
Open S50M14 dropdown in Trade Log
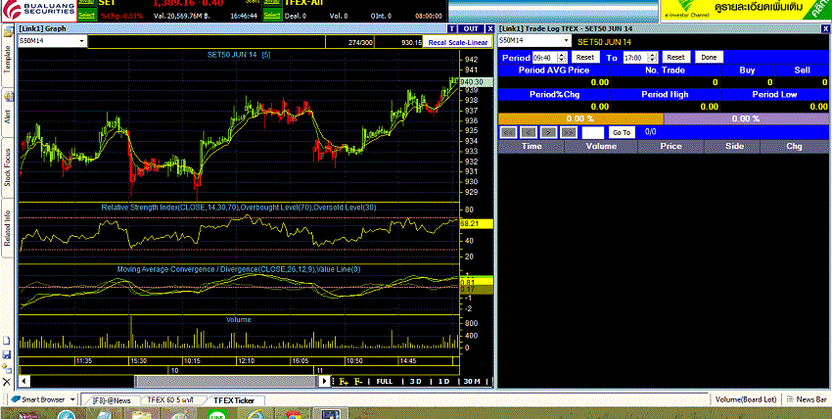tap(566, 40)
